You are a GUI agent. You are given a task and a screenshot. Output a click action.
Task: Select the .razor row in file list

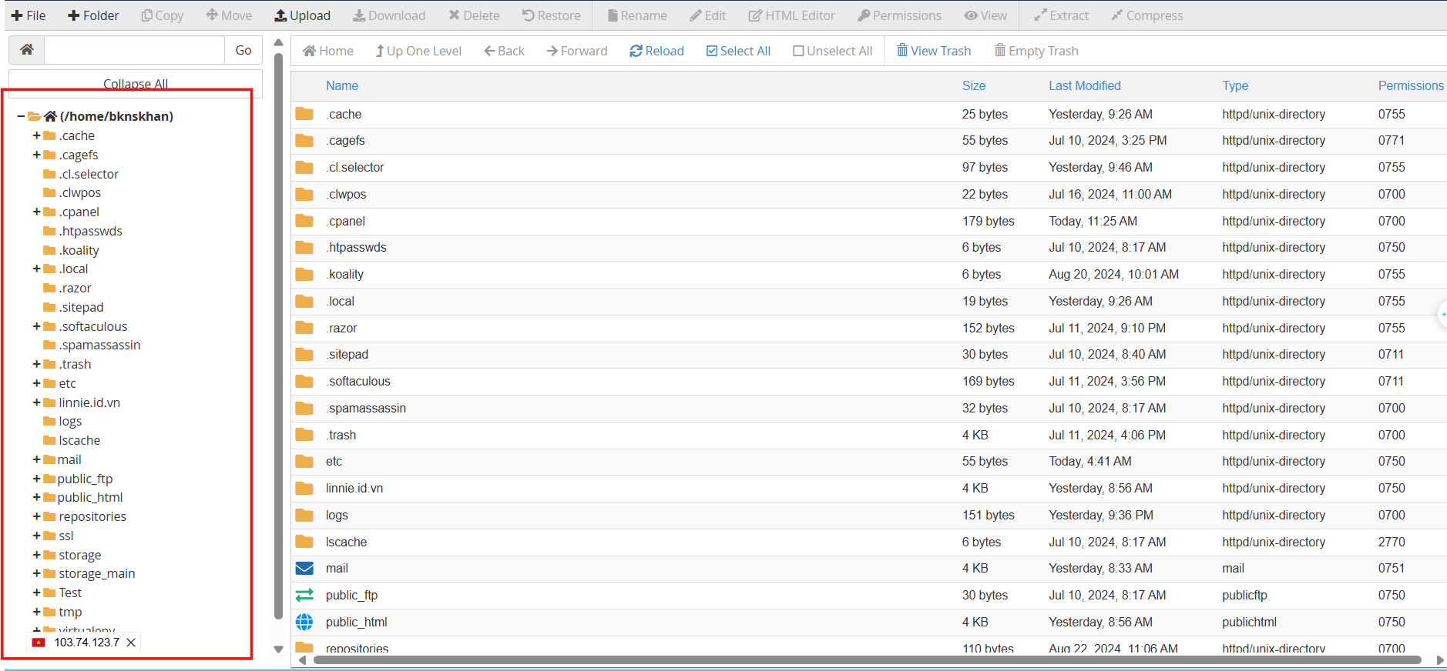pos(868,328)
